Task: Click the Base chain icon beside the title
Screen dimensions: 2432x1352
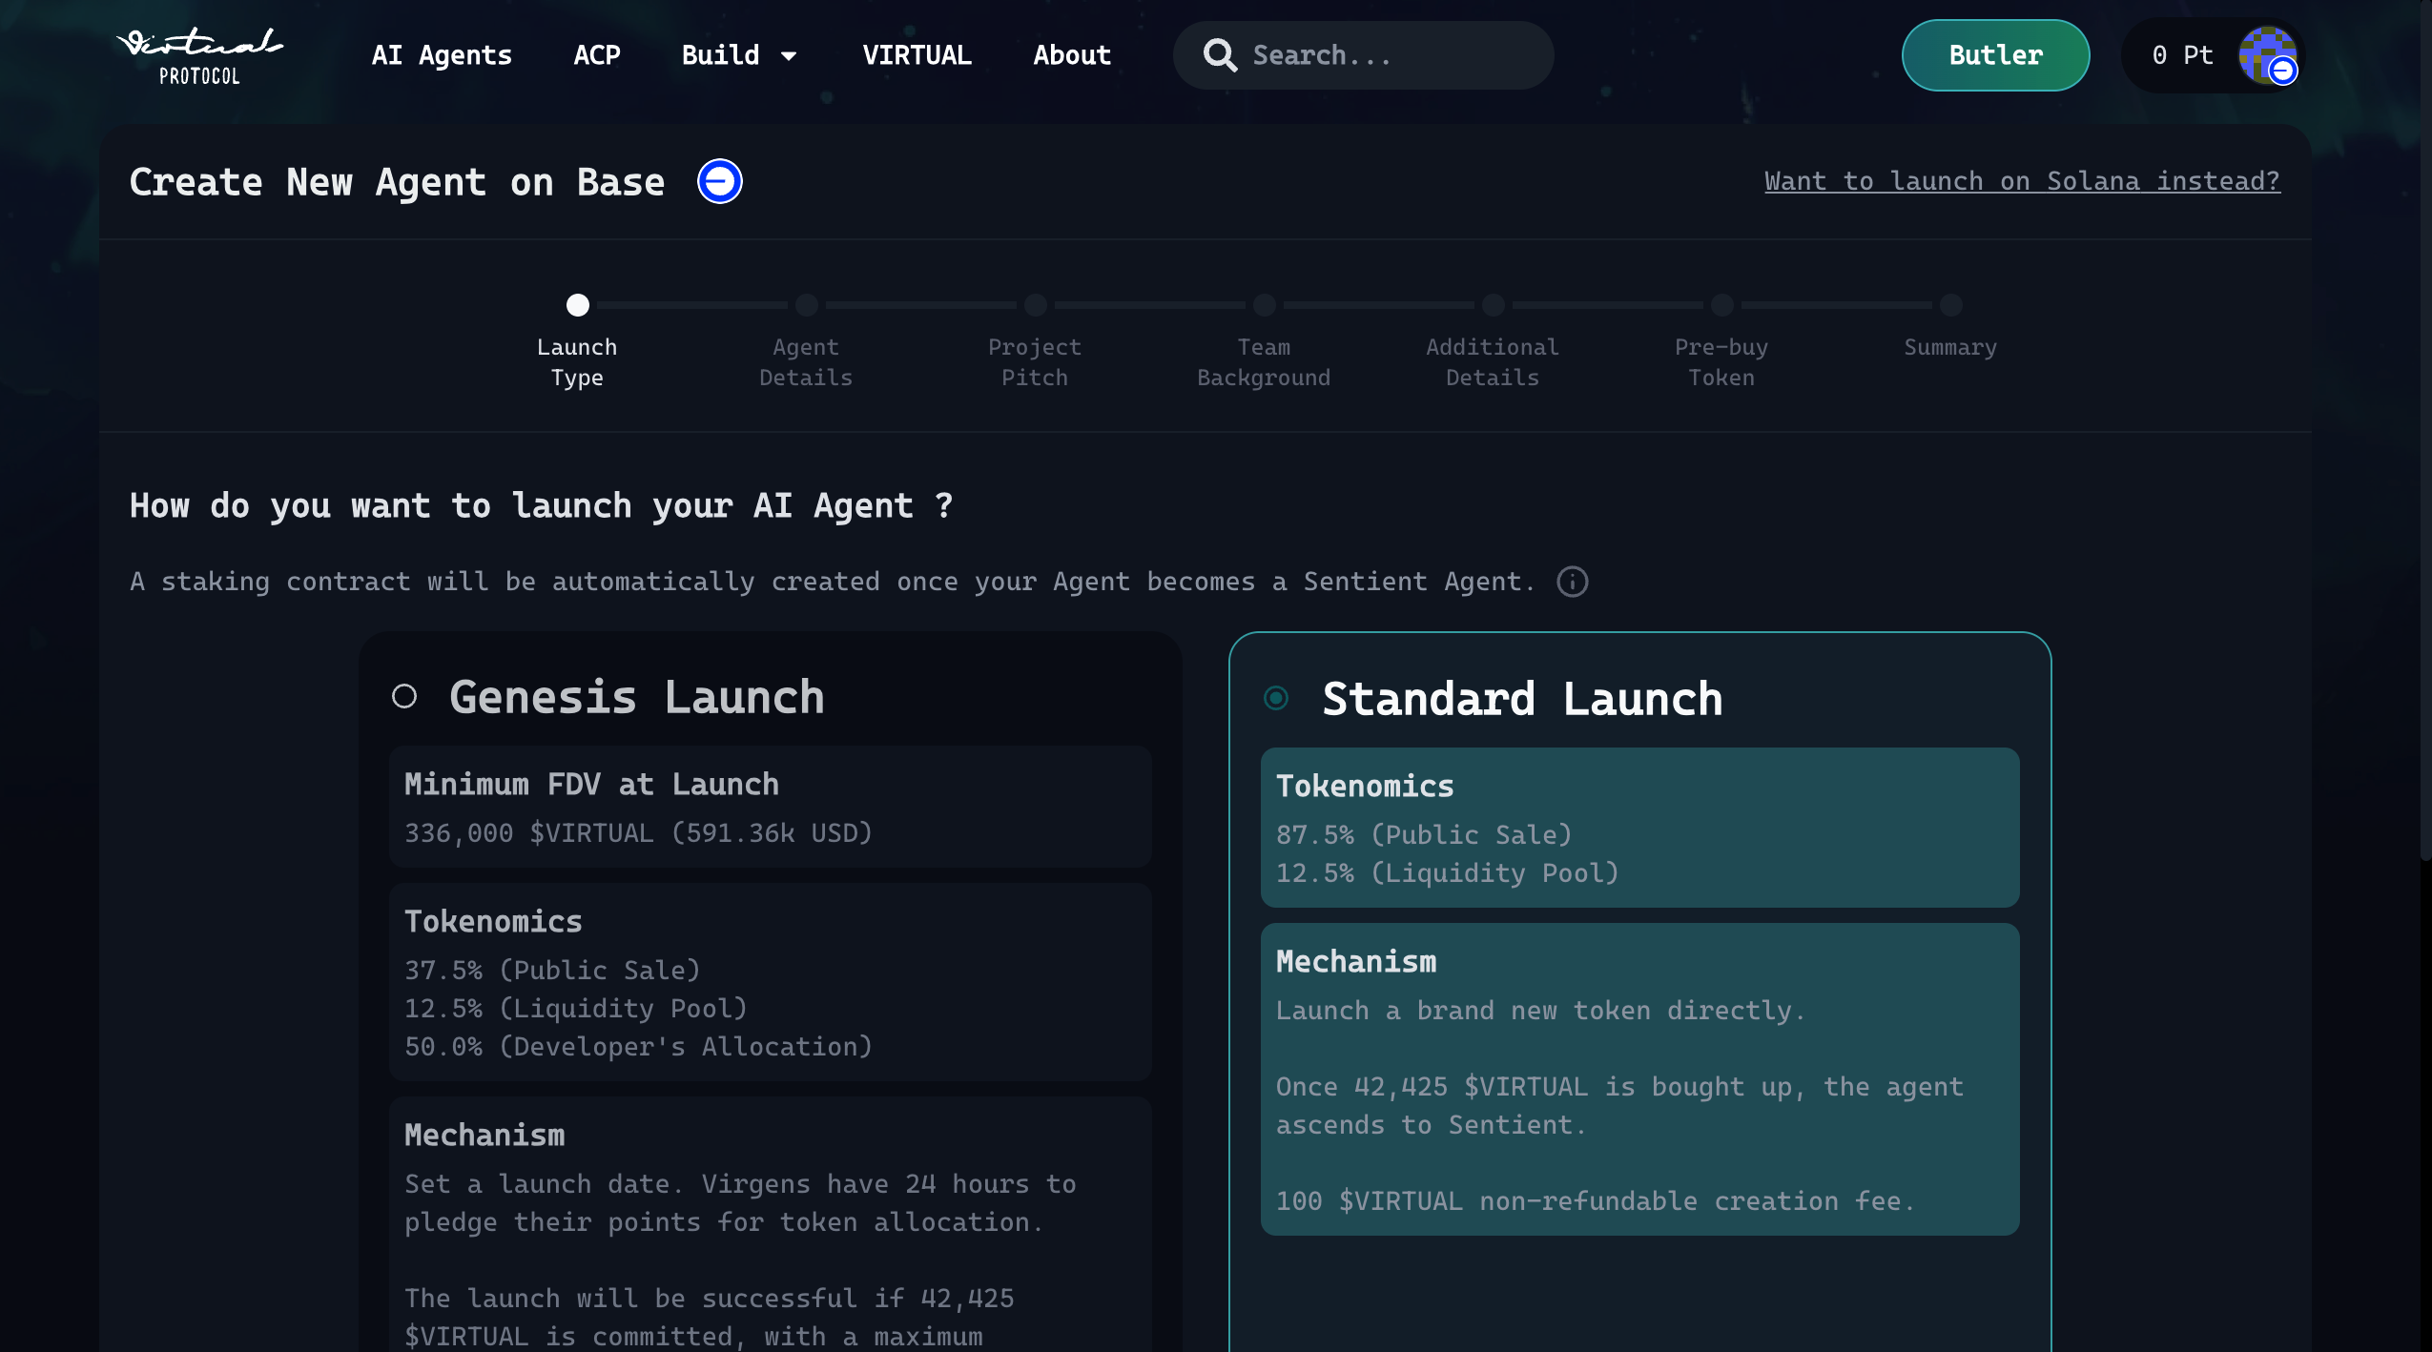Action: pyautogui.click(x=720, y=181)
